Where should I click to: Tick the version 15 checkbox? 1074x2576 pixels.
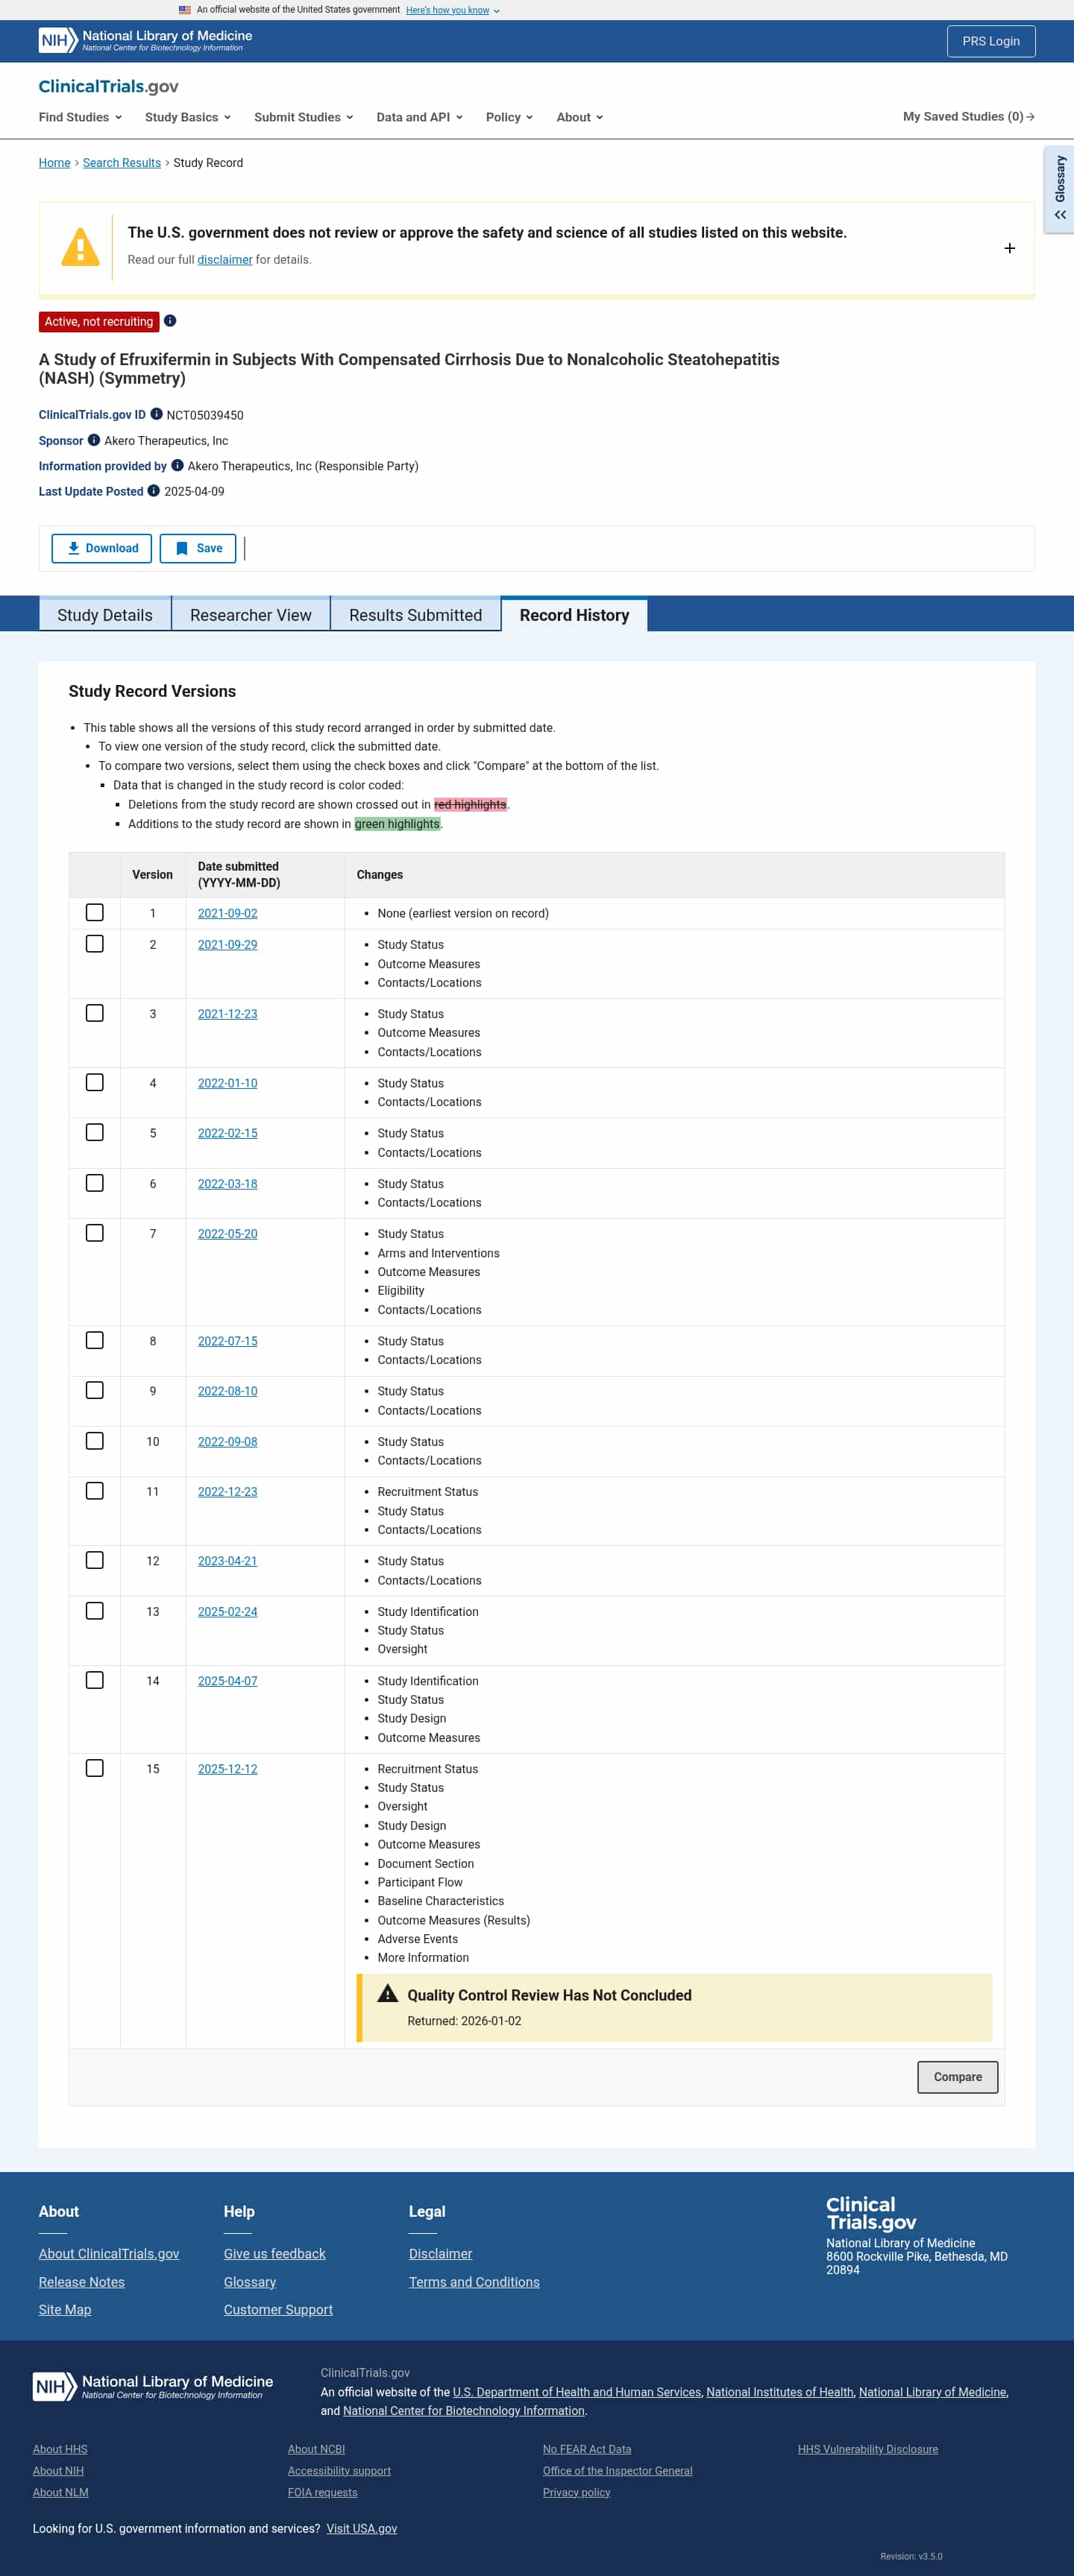pyautogui.click(x=95, y=1768)
